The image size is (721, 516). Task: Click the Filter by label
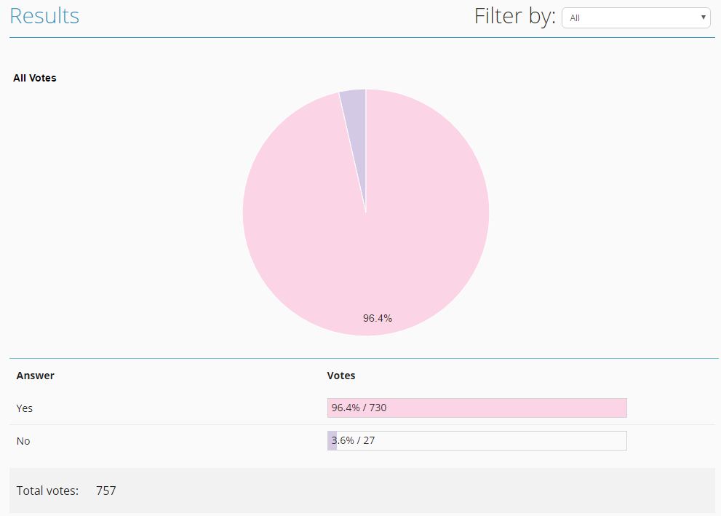point(514,16)
